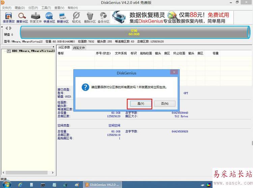Click the blue question mark dialog icon

coord(85,87)
